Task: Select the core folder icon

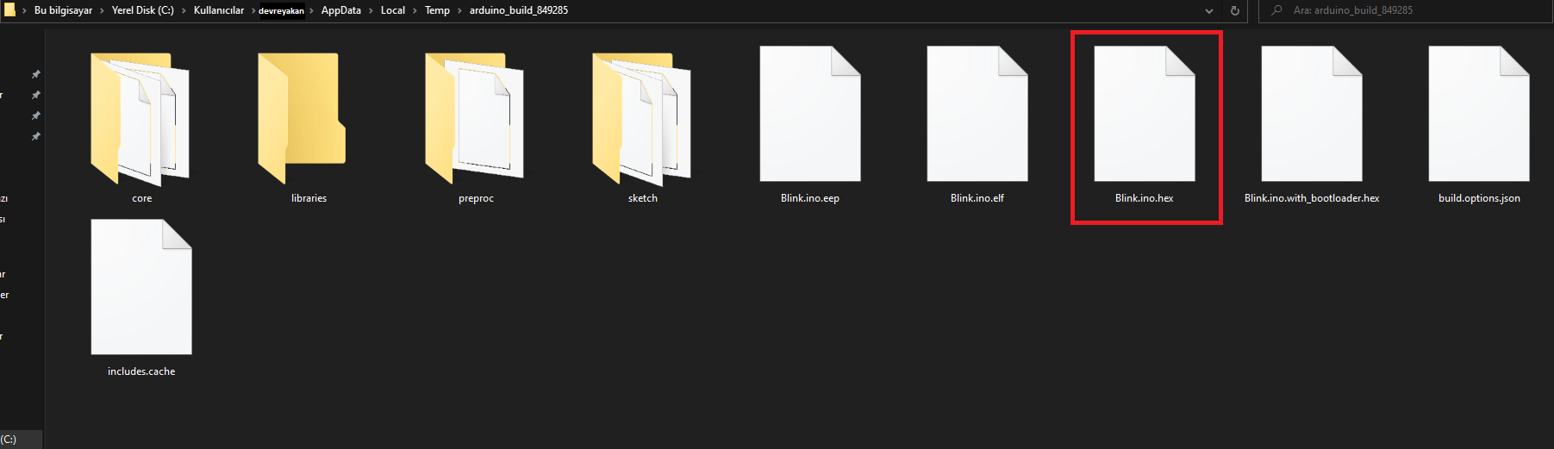Action: [140, 119]
